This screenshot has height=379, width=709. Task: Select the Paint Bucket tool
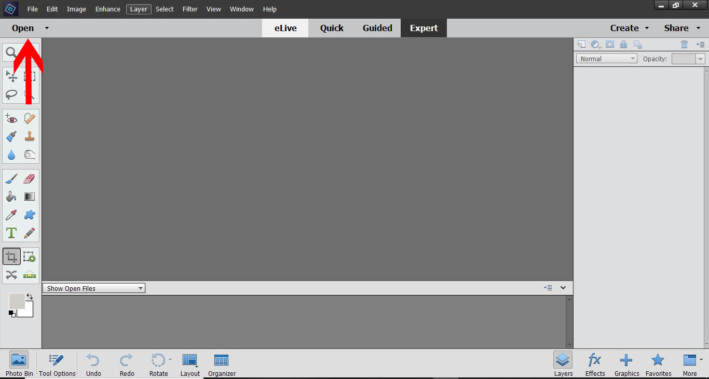pos(11,196)
